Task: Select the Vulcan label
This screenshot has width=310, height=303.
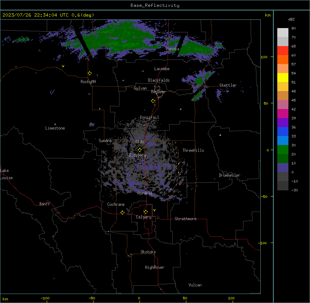Action: click(x=195, y=285)
